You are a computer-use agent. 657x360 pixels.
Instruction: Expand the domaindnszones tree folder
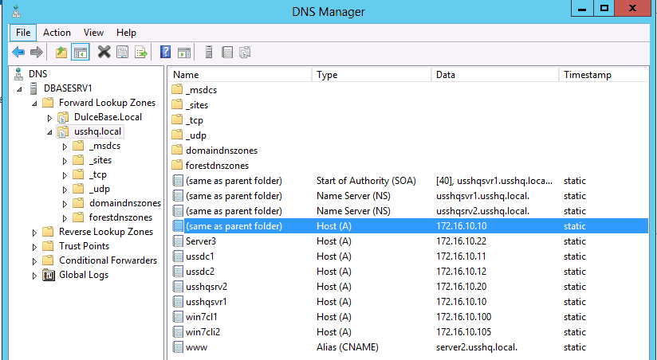pos(65,204)
